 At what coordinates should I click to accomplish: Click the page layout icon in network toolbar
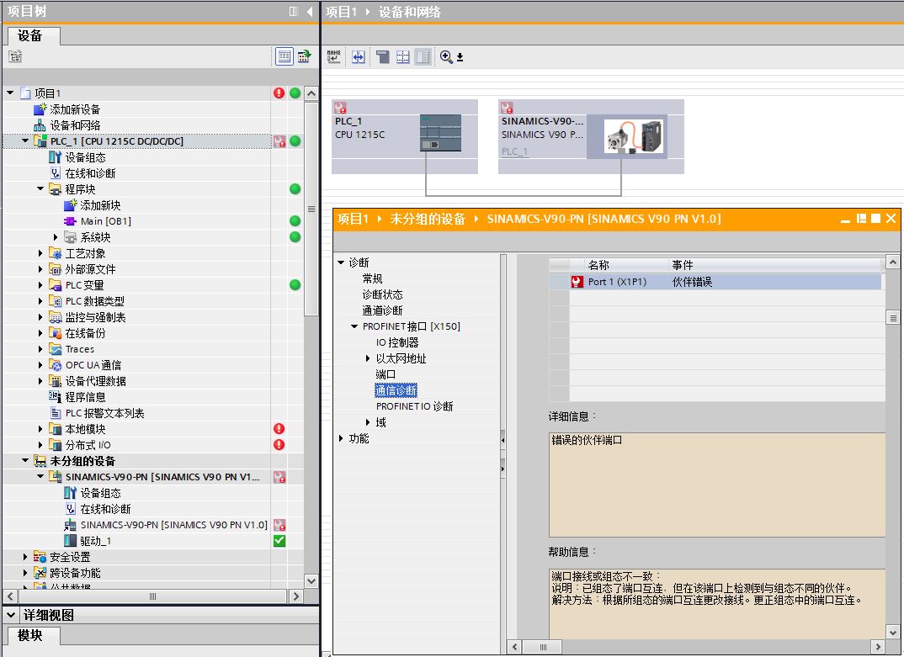click(x=382, y=56)
